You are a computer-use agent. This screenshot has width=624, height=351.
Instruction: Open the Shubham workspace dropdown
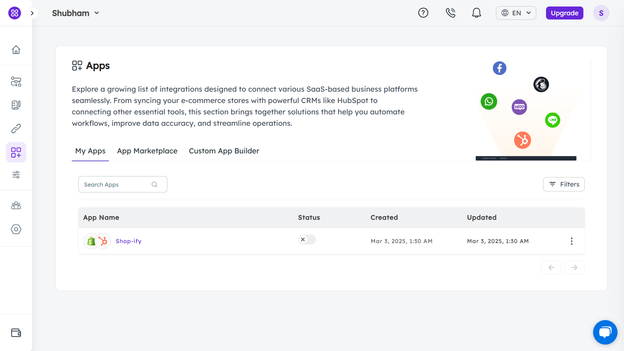point(75,13)
